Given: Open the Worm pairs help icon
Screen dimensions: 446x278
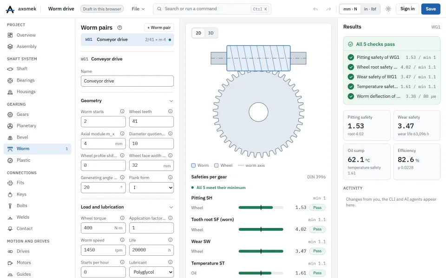Looking at the screenshot, I should click(x=120, y=27).
